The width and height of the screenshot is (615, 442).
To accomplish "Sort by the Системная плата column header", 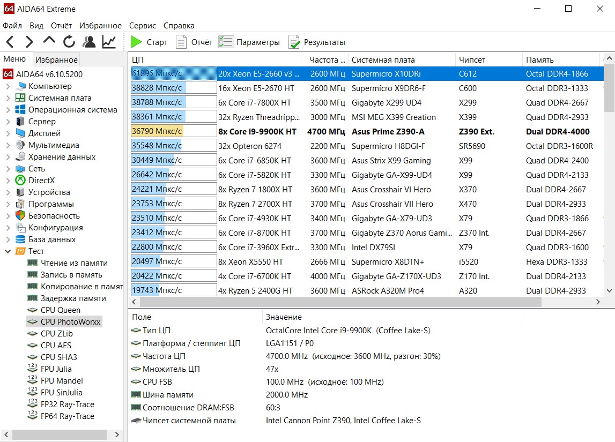I will point(402,59).
